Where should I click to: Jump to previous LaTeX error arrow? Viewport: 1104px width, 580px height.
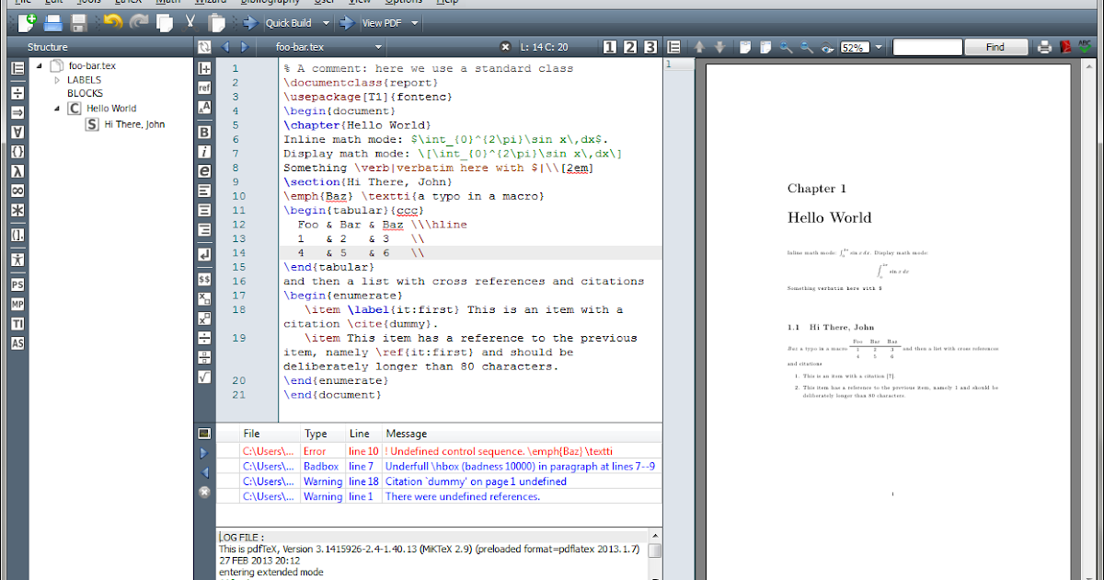click(204, 472)
